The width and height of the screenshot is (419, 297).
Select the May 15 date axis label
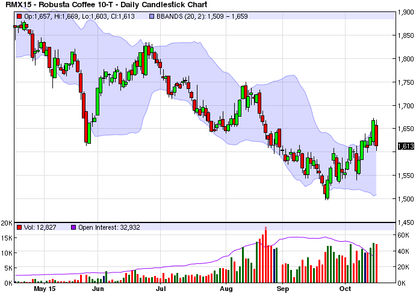[45, 289]
